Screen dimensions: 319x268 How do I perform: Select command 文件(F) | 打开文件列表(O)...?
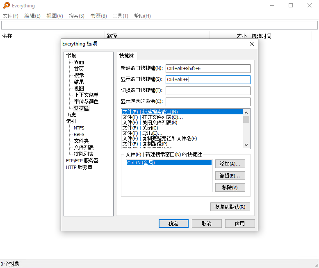pyautogui.click(x=182, y=117)
